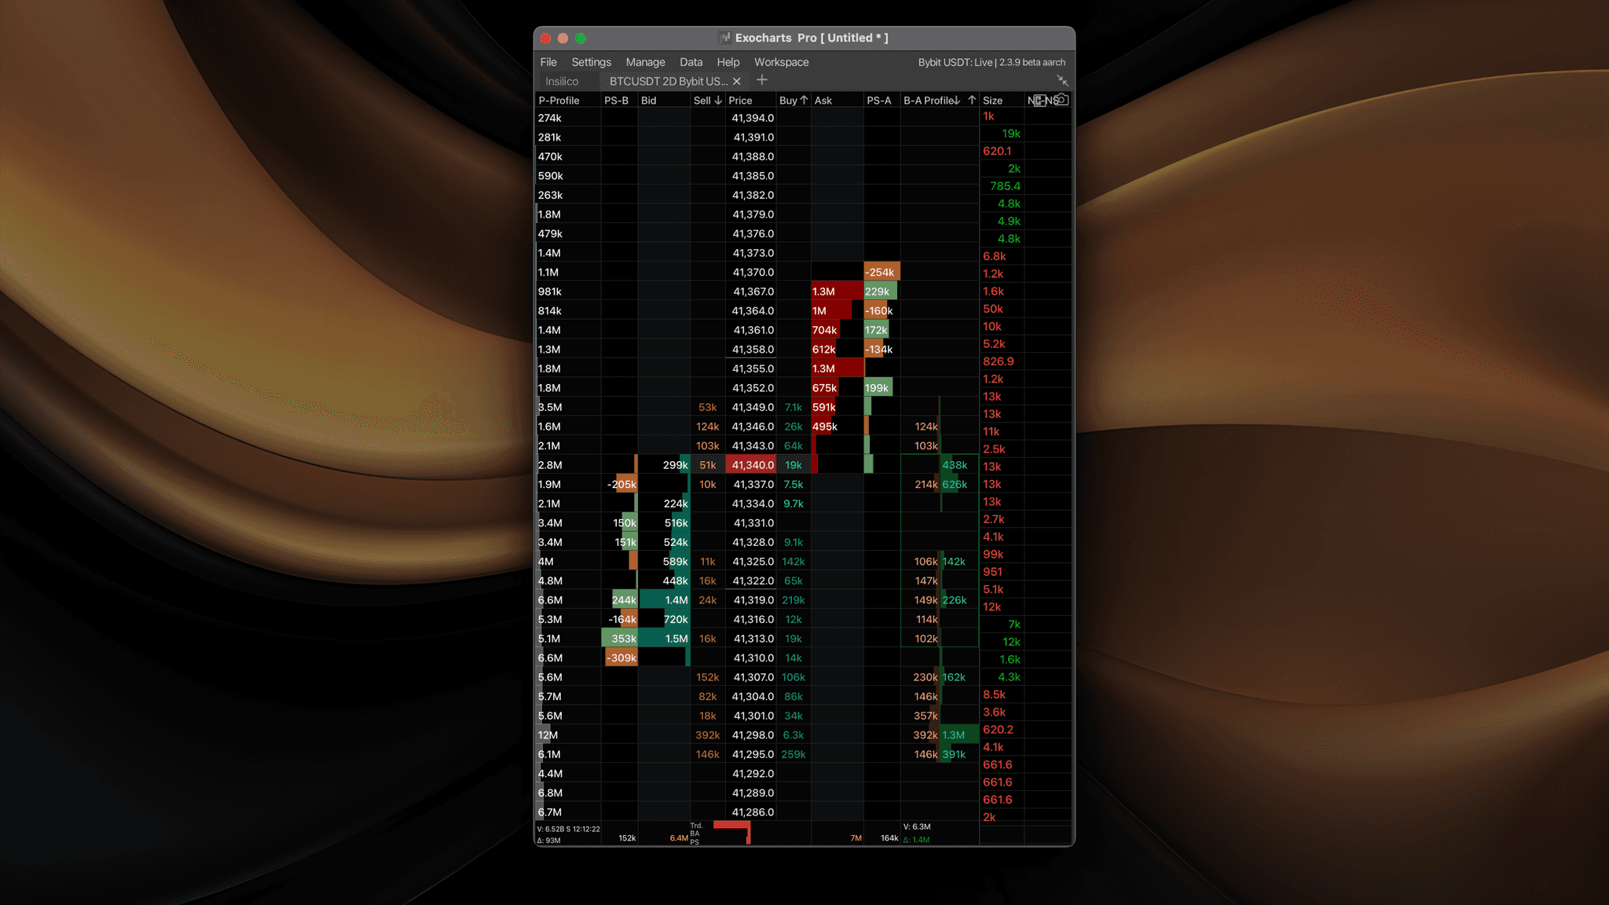The height and width of the screenshot is (905, 1609).
Task: Click the down arrow beside Sell header
Action: click(x=718, y=101)
